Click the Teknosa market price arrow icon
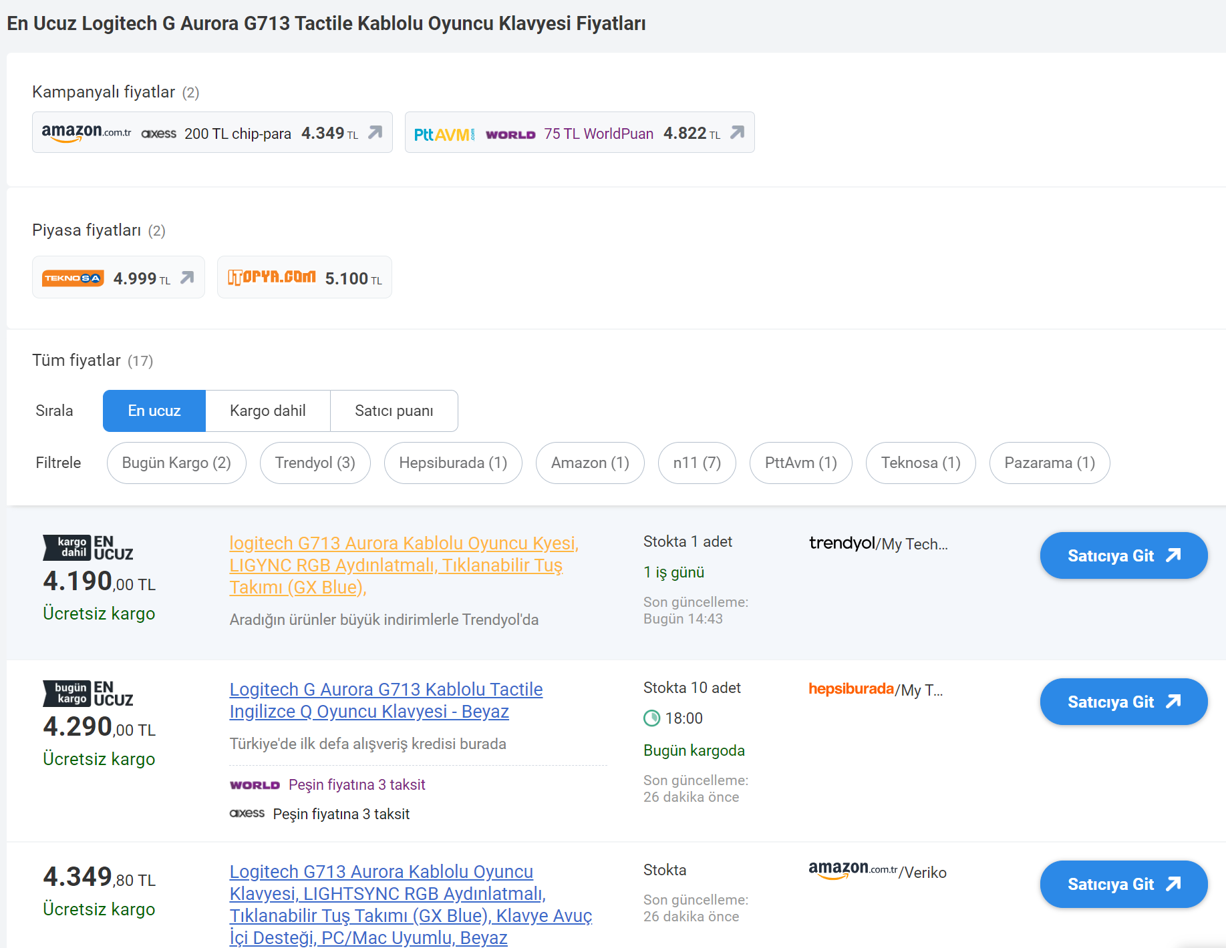Screen dimensions: 1226x948 tap(187, 277)
